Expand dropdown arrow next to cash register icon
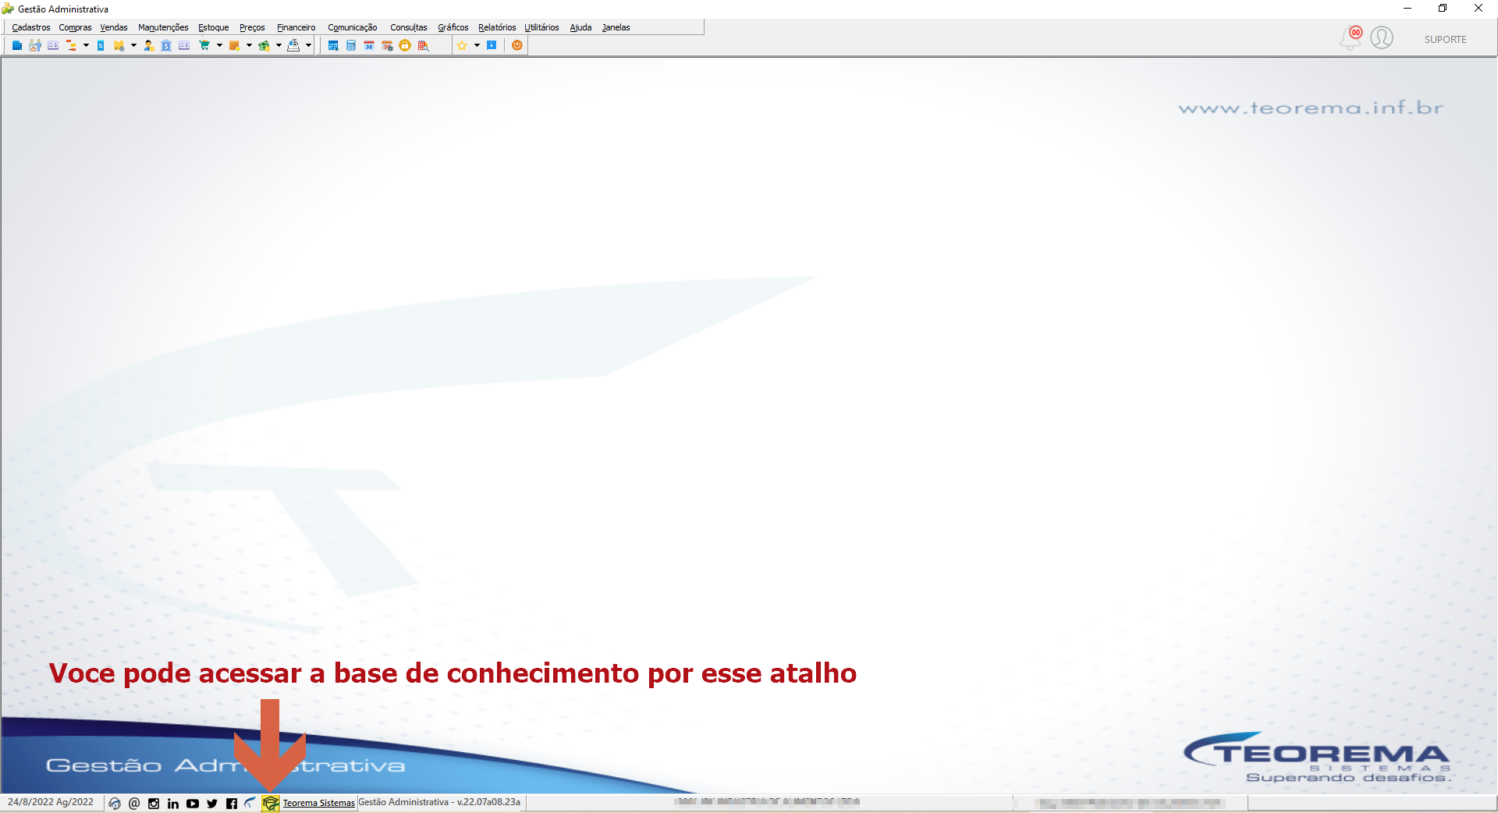 (x=308, y=46)
